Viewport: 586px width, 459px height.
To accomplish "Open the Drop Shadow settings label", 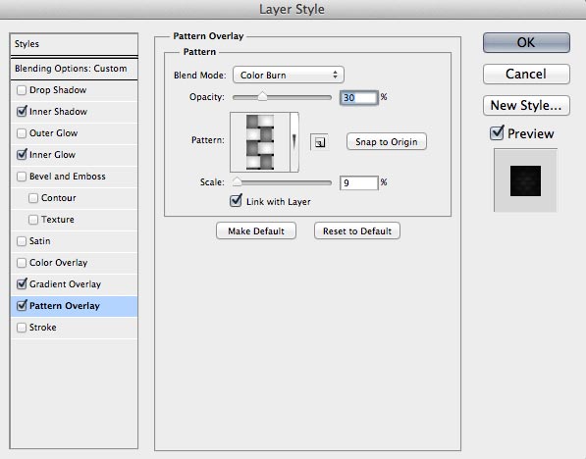I will click(58, 90).
